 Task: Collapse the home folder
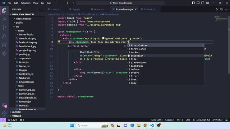(20, 86)
